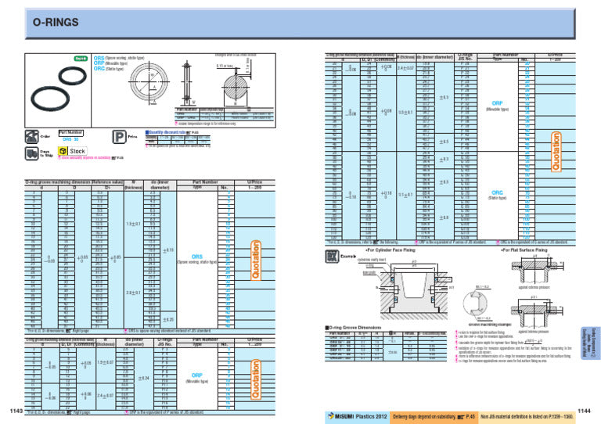The image size is (601, 424).
Task: Click the ORC static type heading label
Action: click(x=109, y=69)
